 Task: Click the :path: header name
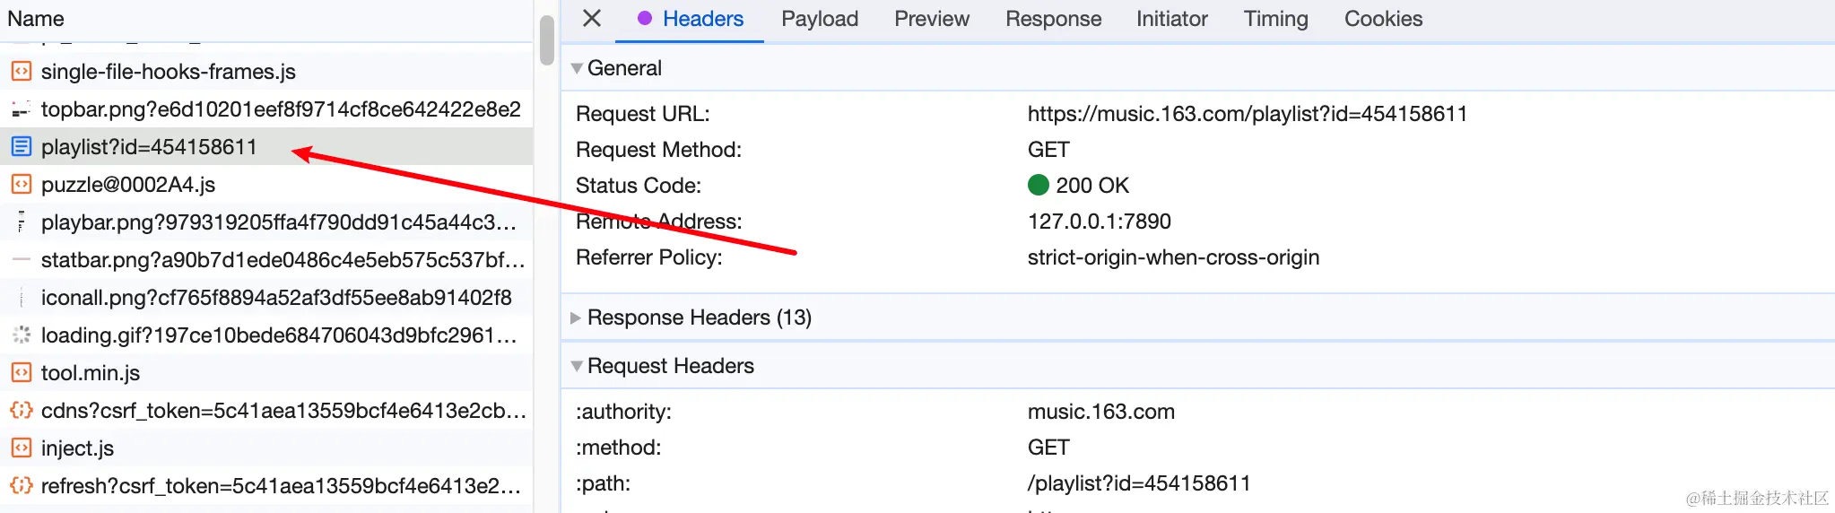pos(603,483)
